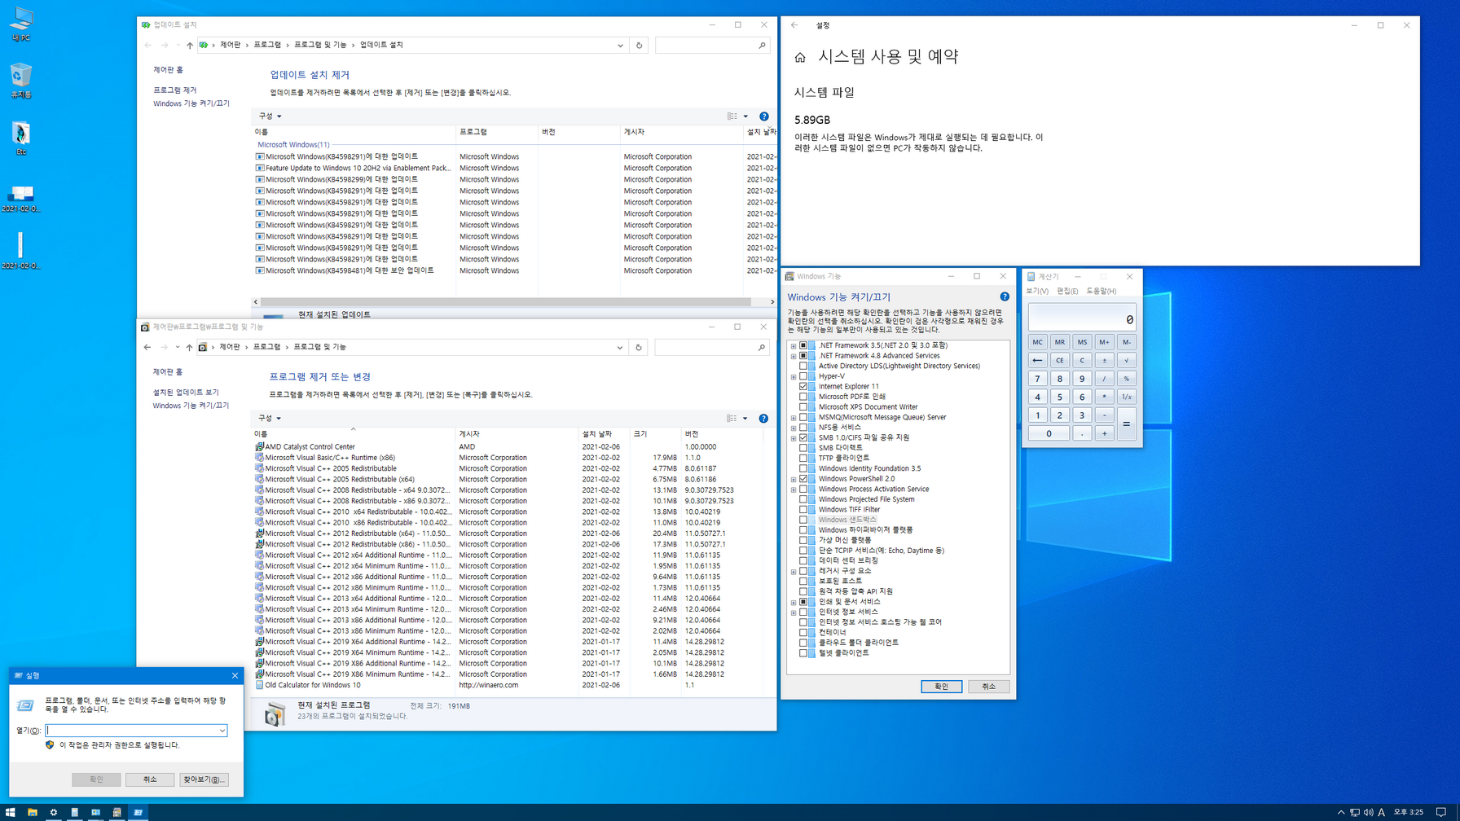Sort updates by 프로그램 column header
Image resolution: width=1460 pixels, height=821 pixels.
pyautogui.click(x=496, y=132)
